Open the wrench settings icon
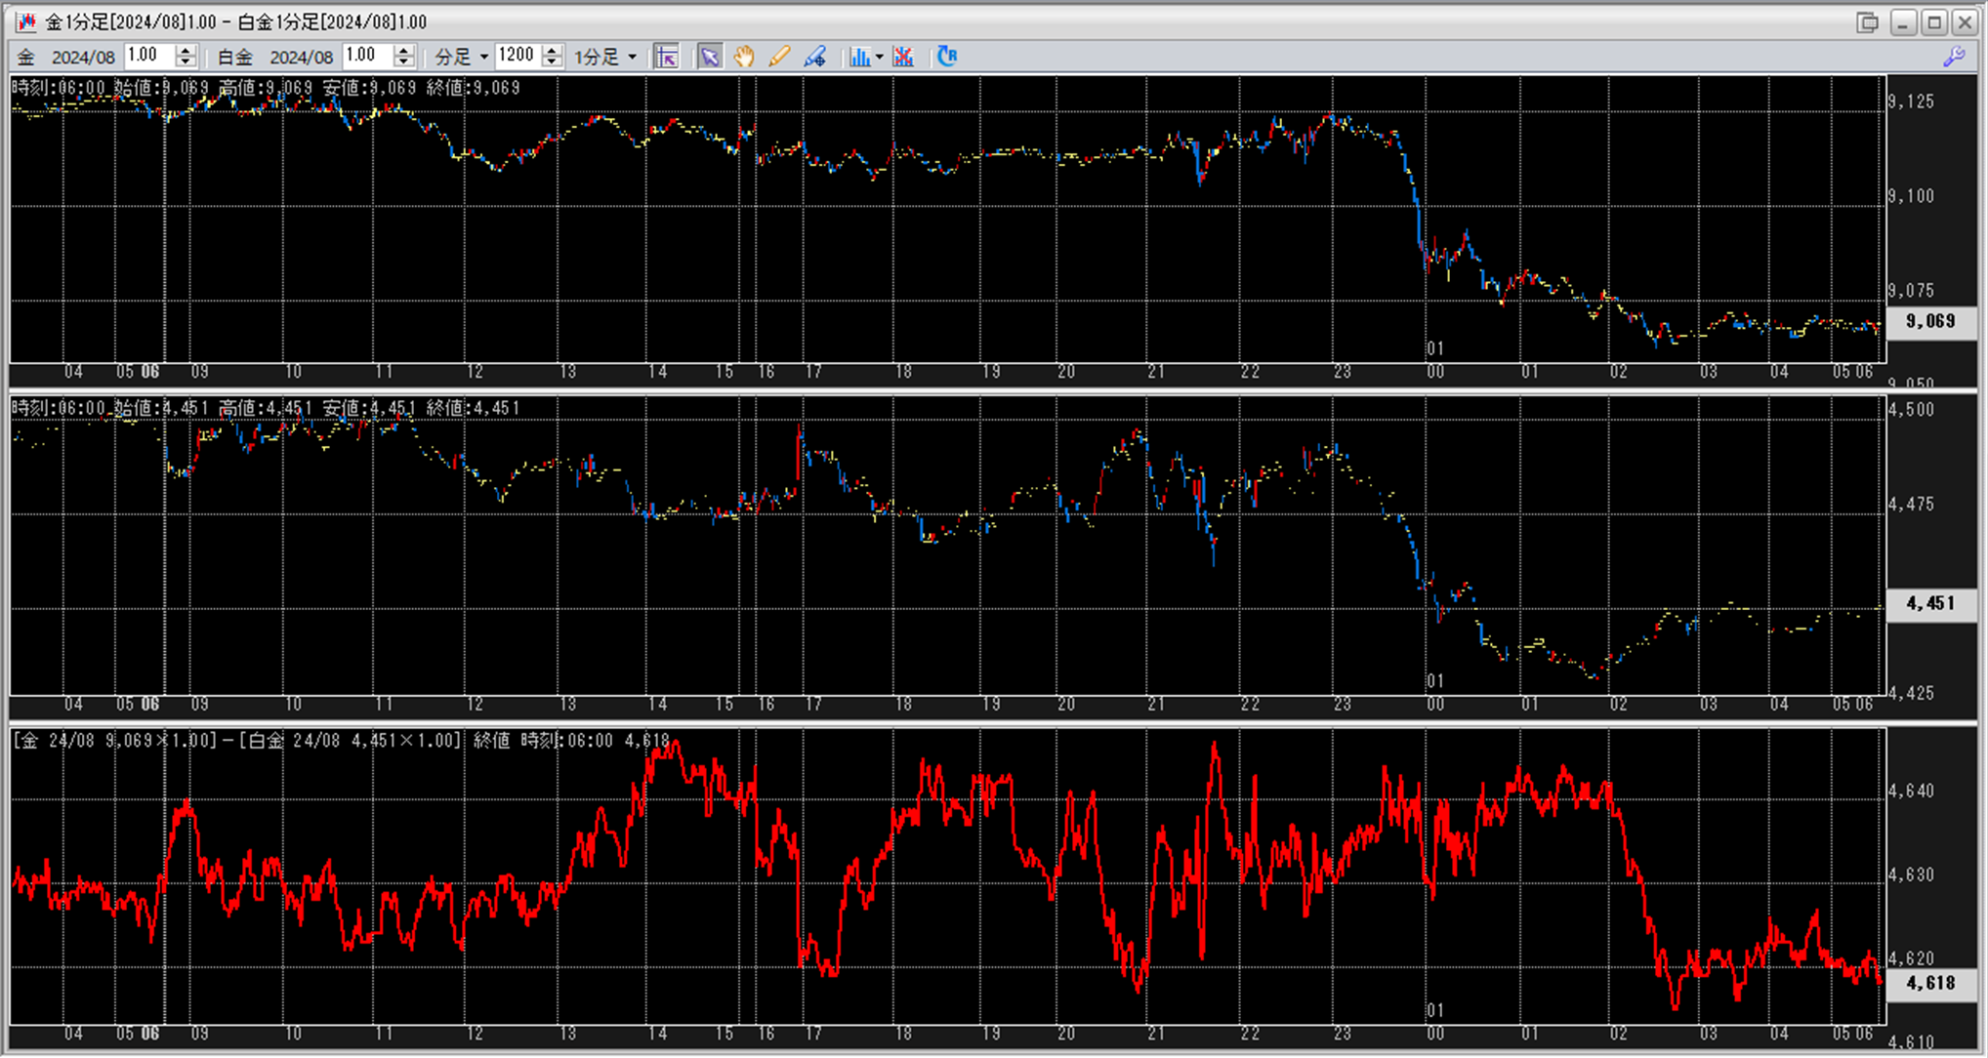Image resolution: width=1988 pixels, height=1058 pixels. click(x=1954, y=57)
